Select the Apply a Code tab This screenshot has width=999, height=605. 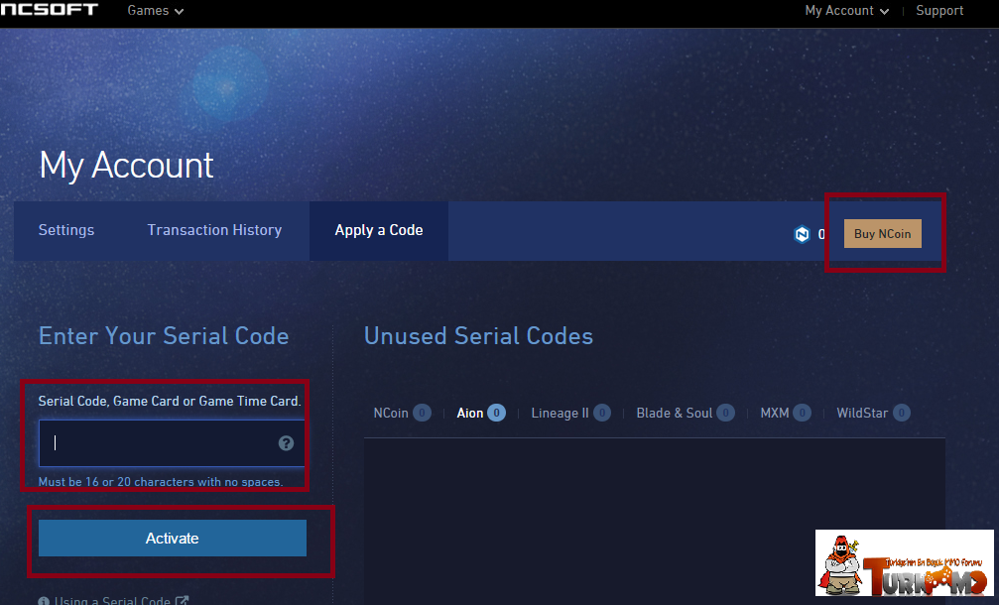point(378,230)
